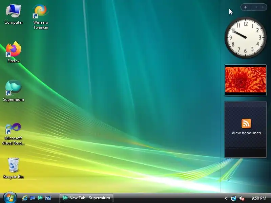Select the Microsoft Visual Studio shortcut
Viewport: 271px width, 203px height.
click(x=13, y=134)
